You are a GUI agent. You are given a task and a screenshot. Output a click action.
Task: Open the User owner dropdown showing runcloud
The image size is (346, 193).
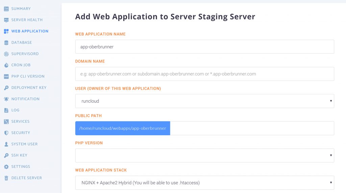pos(204,101)
